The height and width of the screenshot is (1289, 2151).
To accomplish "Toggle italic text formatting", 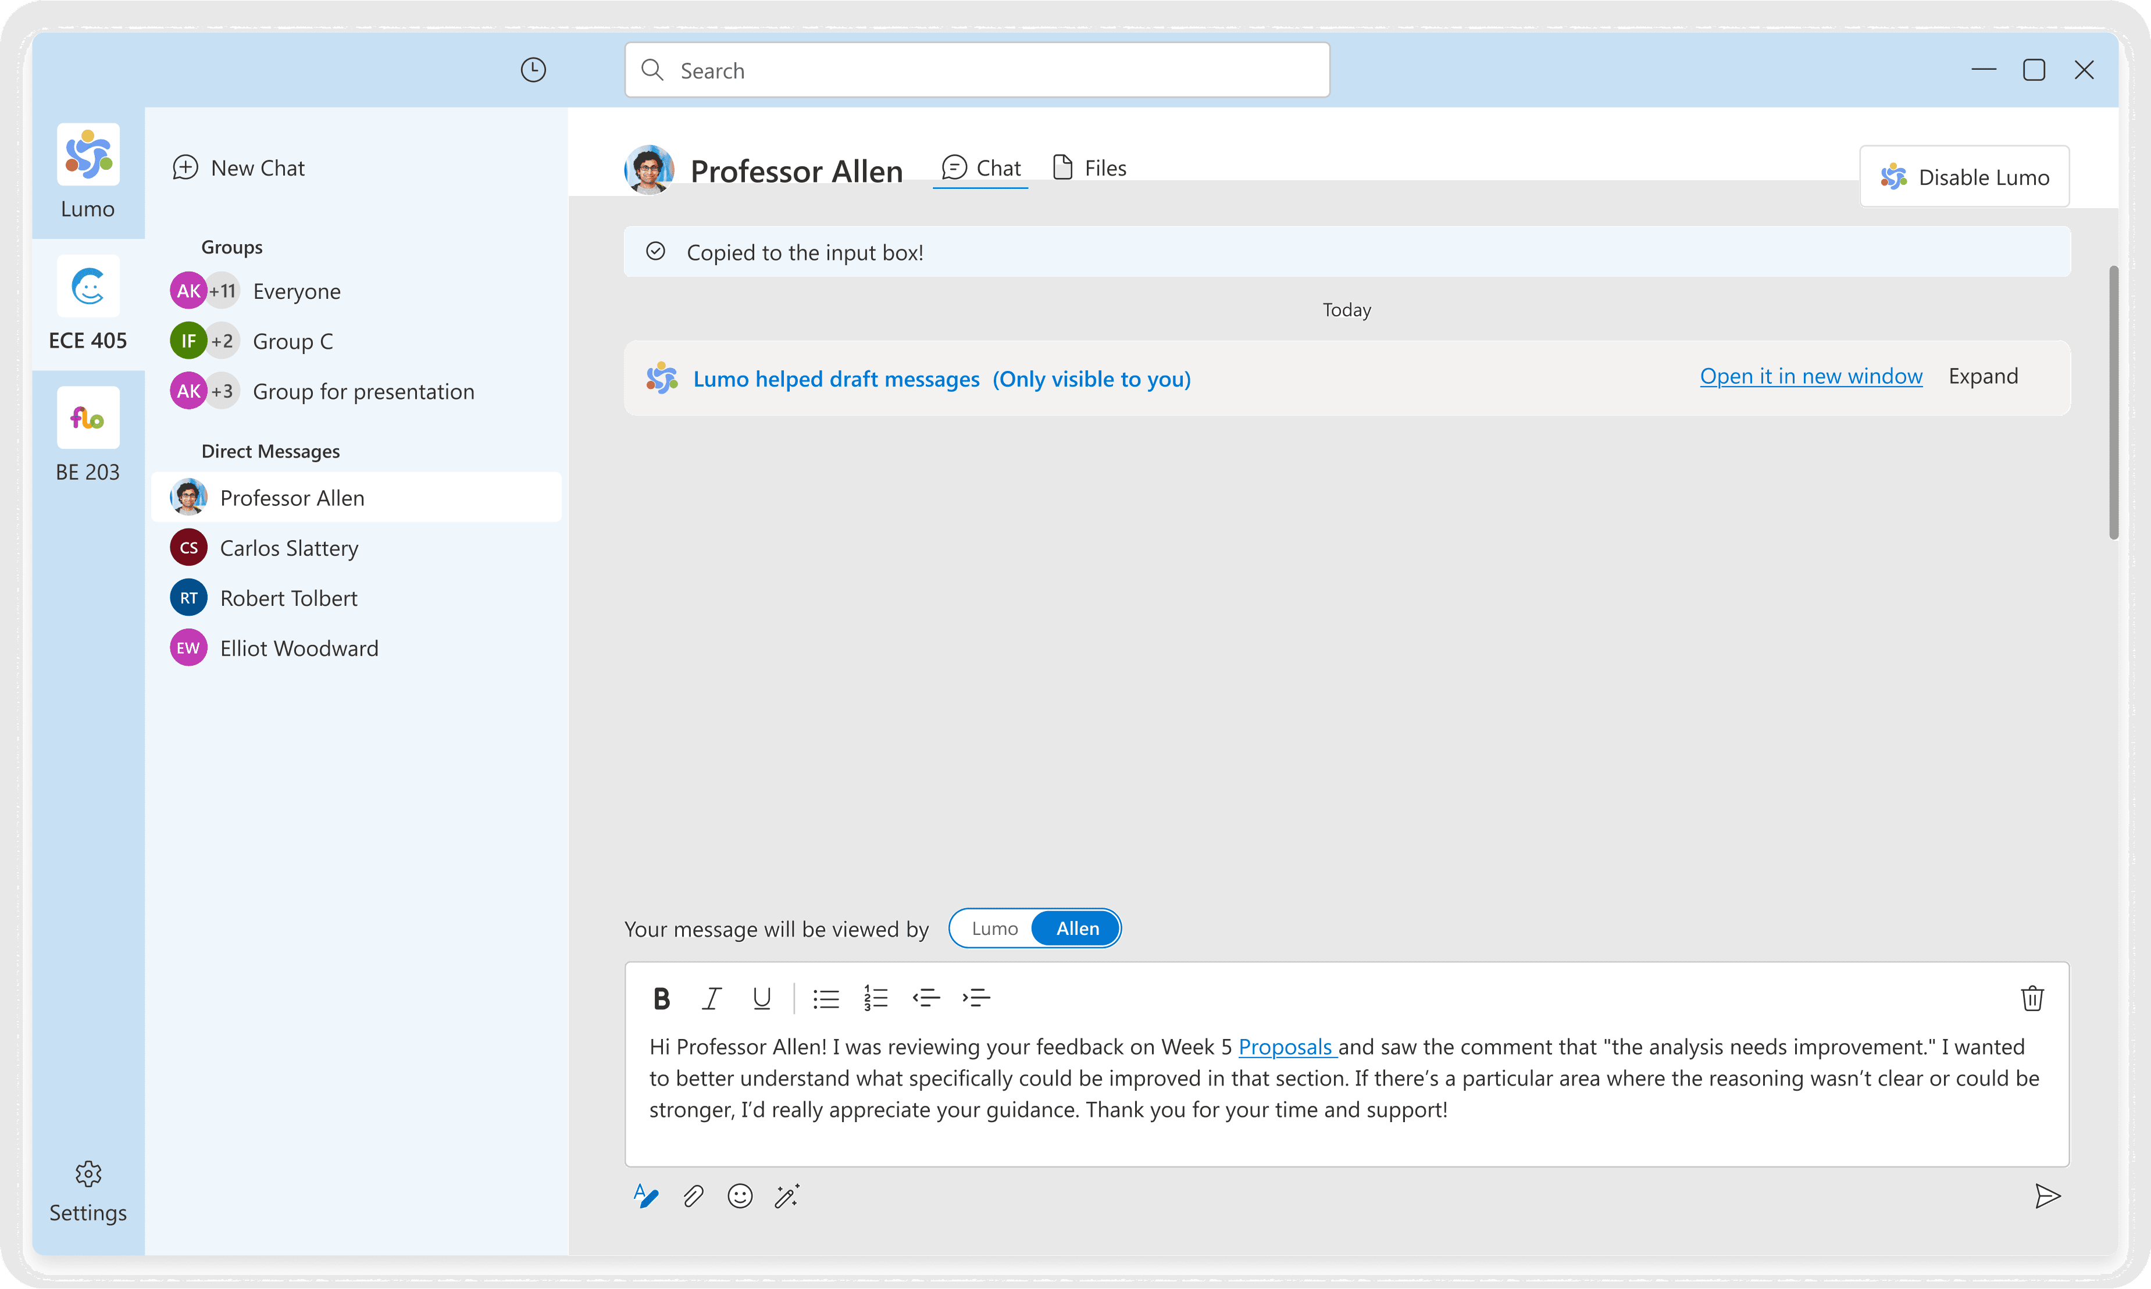I will click(712, 999).
